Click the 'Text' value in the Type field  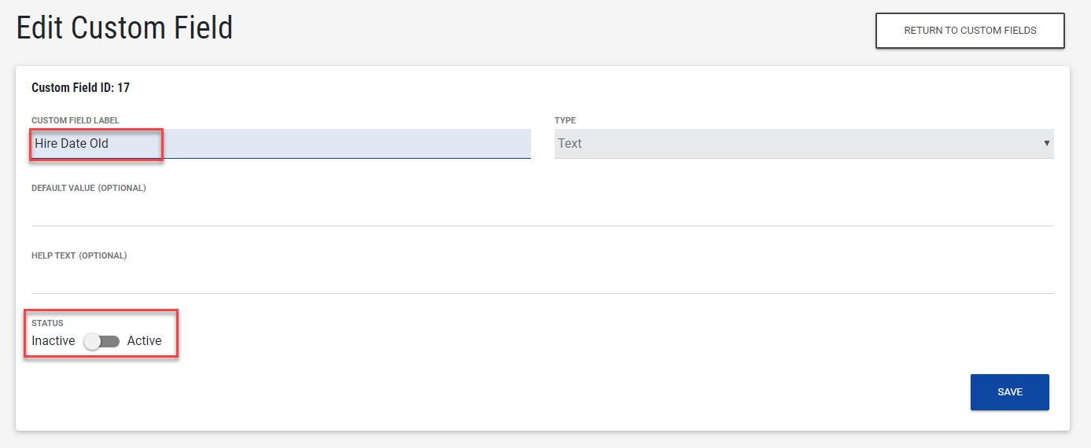pyautogui.click(x=569, y=144)
